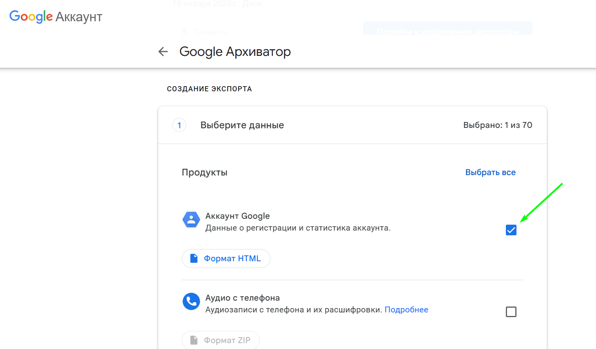Click the document icon in Формат HTML

(194, 259)
